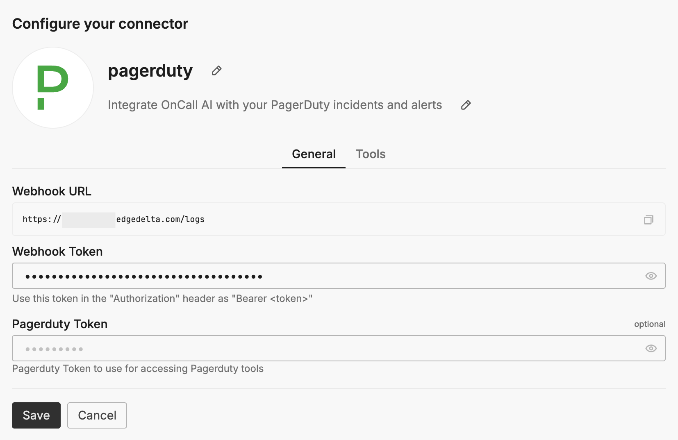
Task: Click the pencil icon to edit connector name
Action: (216, 70)
